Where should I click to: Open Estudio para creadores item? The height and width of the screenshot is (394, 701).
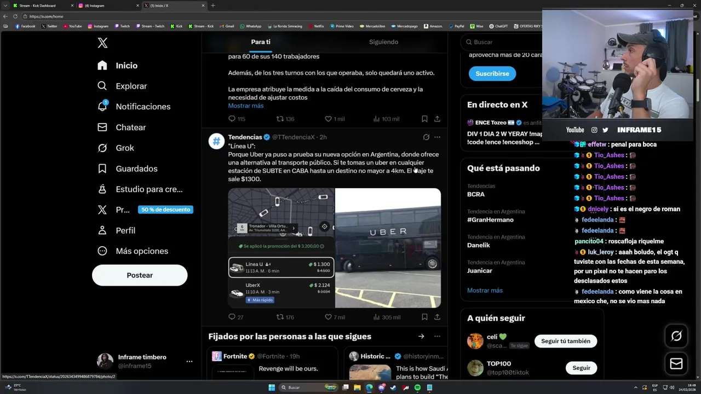point(140,189)
